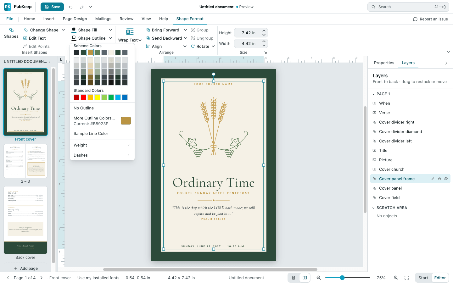Switch to single page view icon
Screen dimensions: 453x283
point(294,278)
